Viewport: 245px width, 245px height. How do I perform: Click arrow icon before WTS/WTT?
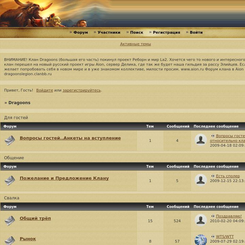pyautogui.click(x=213, y=236)
